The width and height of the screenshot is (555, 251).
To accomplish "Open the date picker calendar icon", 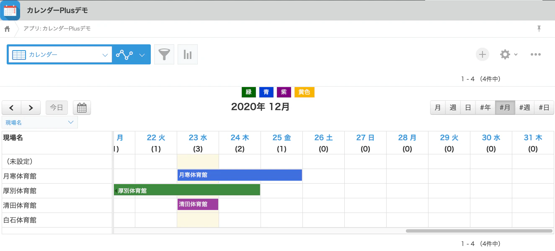I will [82, 108].
